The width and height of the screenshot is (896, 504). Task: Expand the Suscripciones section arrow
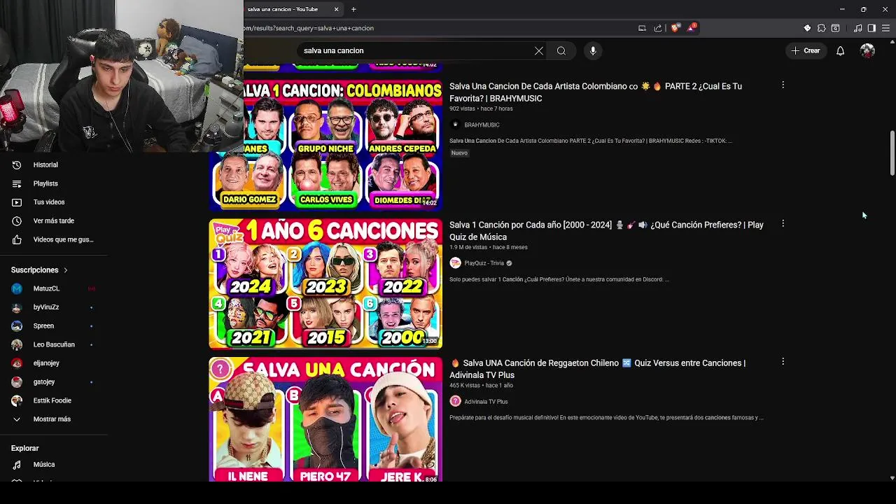coord(66,270)
